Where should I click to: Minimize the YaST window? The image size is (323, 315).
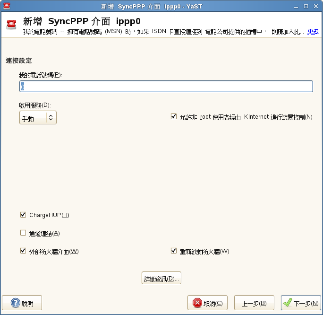pyautogui.click(x=296, y=7)
